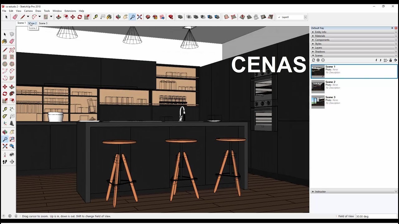Choose the Circle tool in left toolbar
This screenshot has height=224, width=399.
pyautogui.click(x=5, y=64)
